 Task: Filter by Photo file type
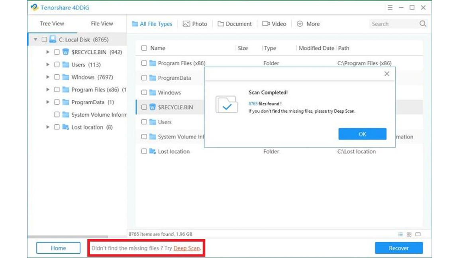pyautogui.click(x=195, y=24)
